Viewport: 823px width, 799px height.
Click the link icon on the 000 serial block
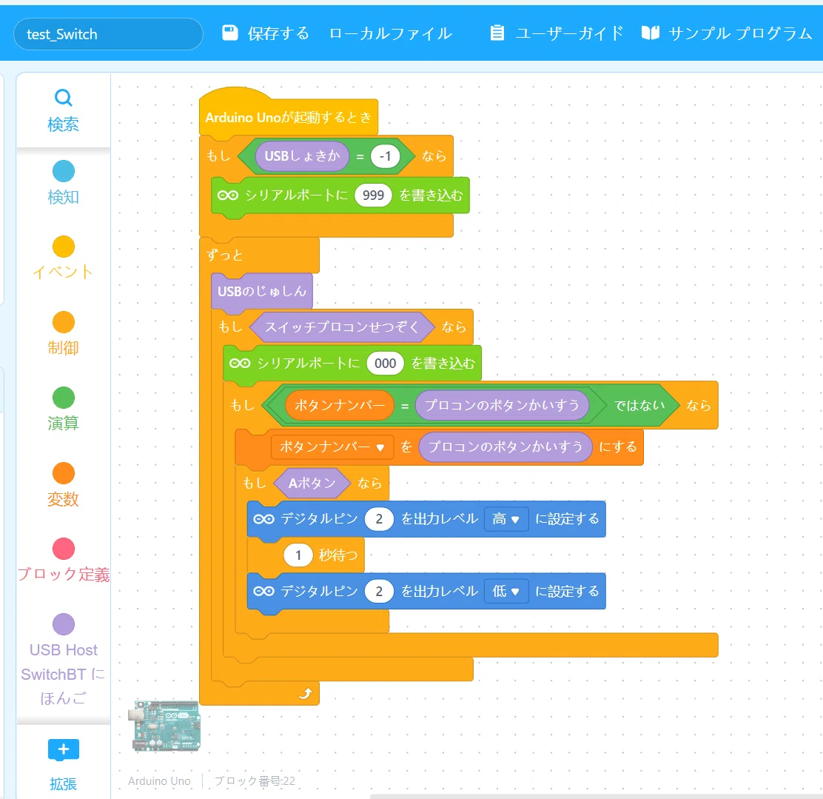point(240,364)
